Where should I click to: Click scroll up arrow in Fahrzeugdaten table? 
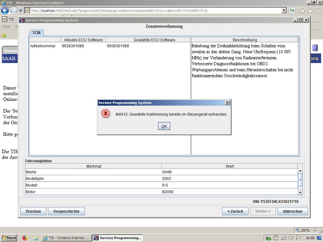[x=300, y=171]
